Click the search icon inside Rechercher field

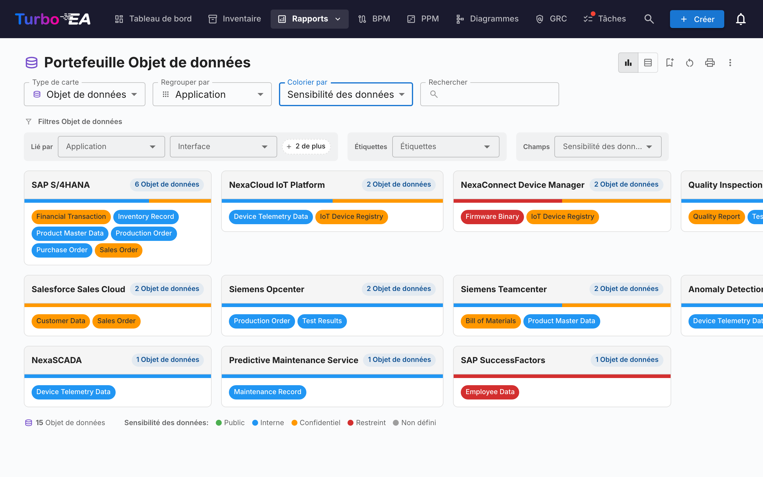[x=434, y=94]
